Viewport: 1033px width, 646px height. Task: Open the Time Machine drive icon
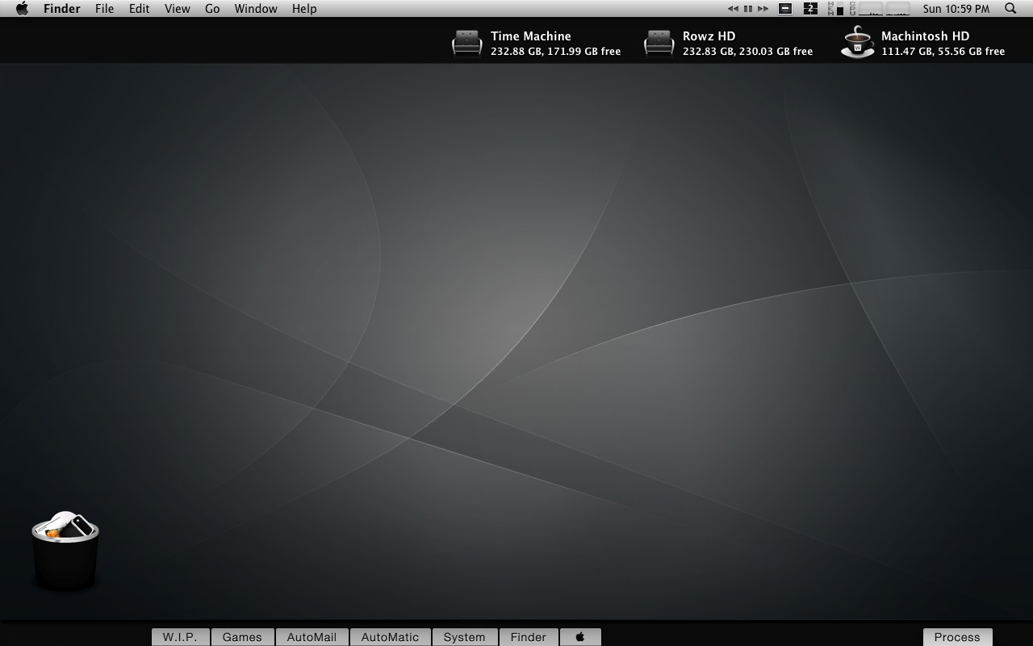(467, 43)
